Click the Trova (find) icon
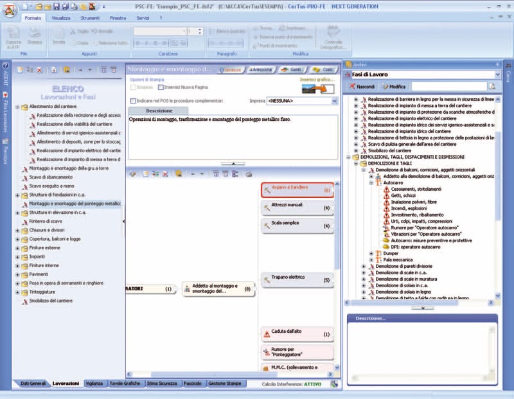 [263, 28]
